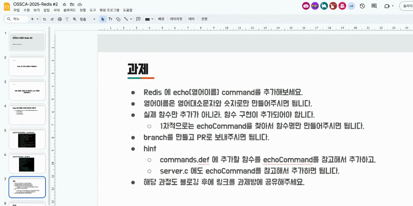
Task: Select the line drawing tool
Action: coord(126,19)
